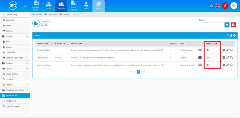Delete the Confined Spaces template
The height and width of the screenshot is (118, 240).
[x=224, y=50]
